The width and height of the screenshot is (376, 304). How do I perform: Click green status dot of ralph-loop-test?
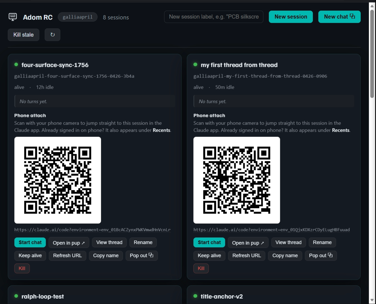click(x=16, y=296)
